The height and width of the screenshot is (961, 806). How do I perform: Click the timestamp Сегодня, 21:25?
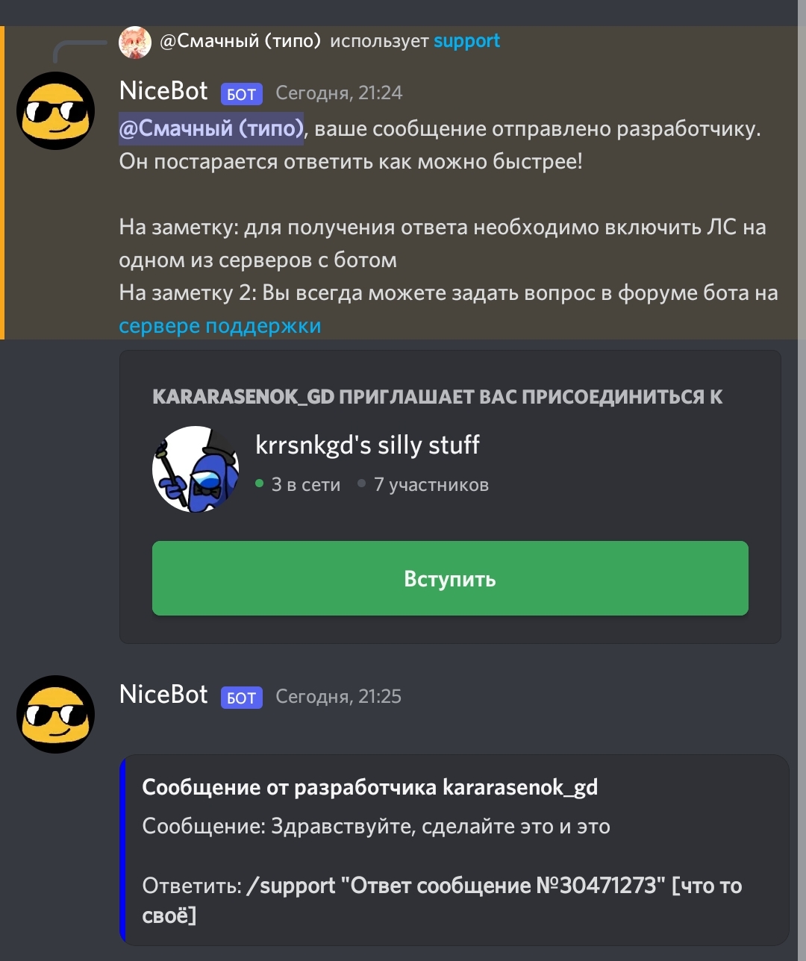339,696
